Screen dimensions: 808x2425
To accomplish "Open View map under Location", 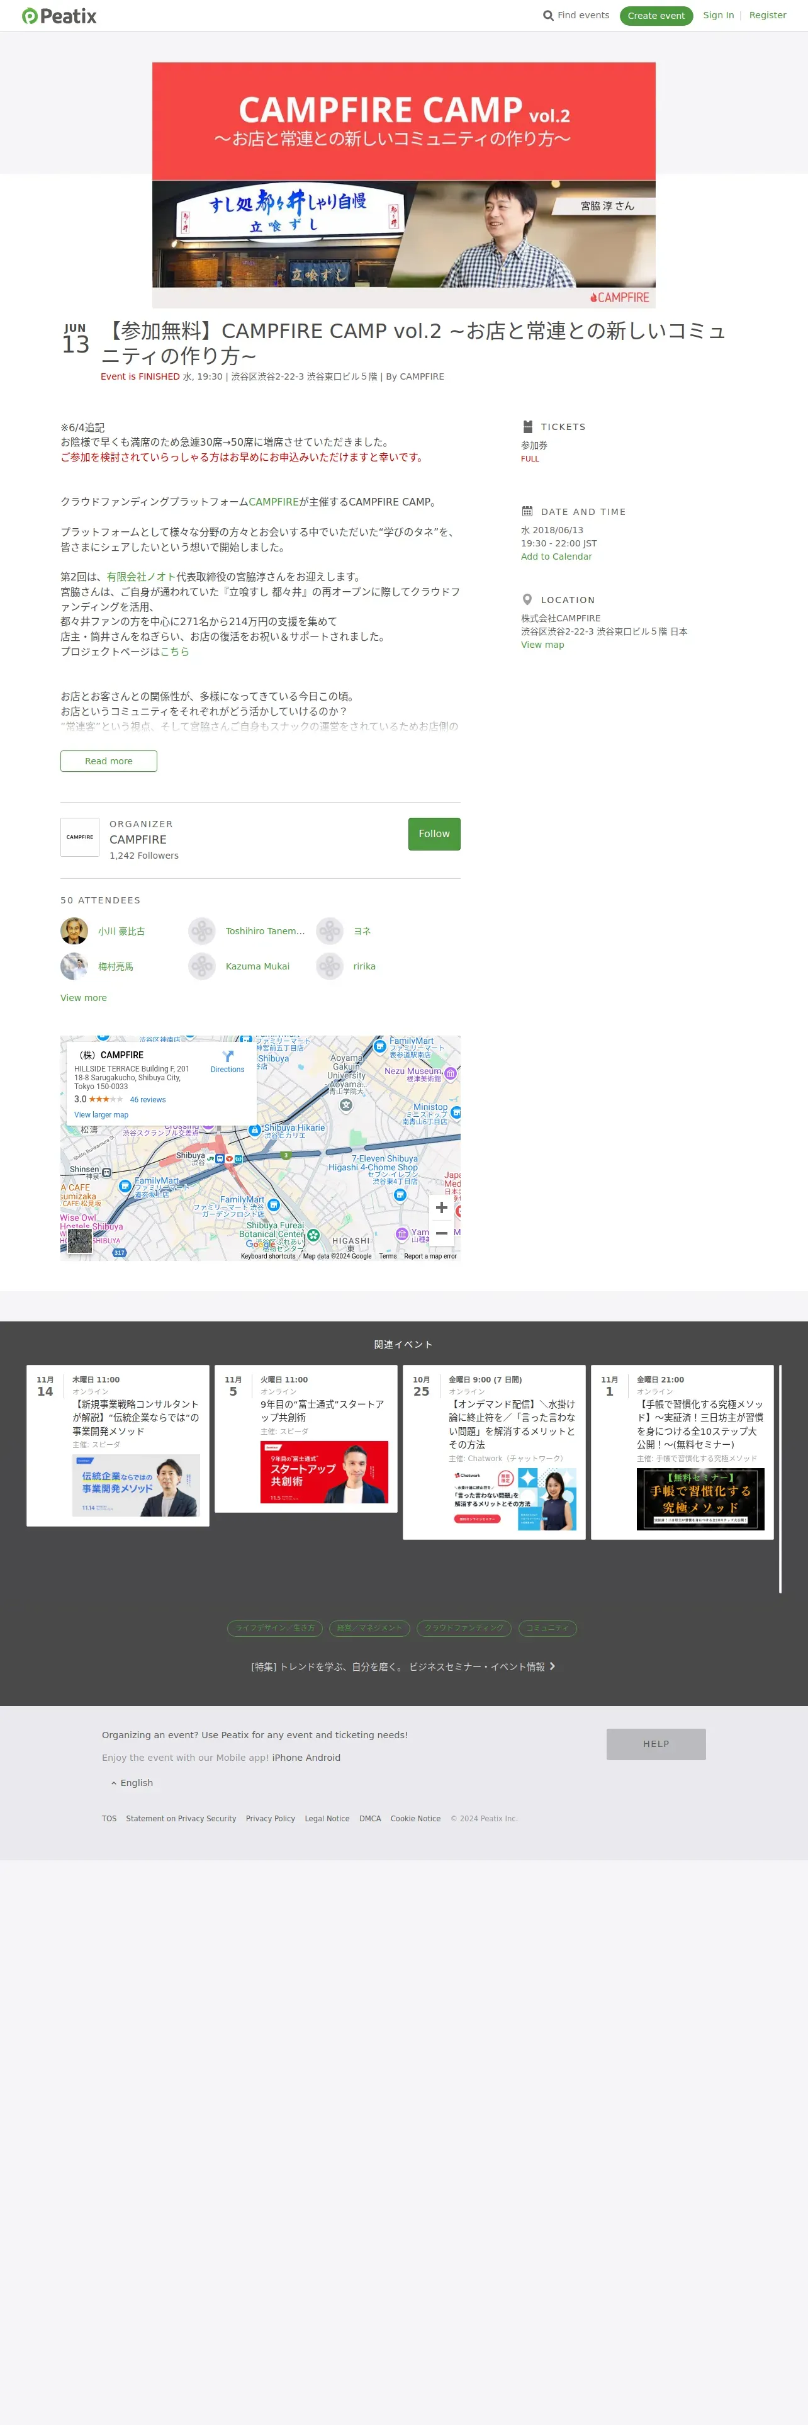I will pyautogui.click(x=542, y=645).
